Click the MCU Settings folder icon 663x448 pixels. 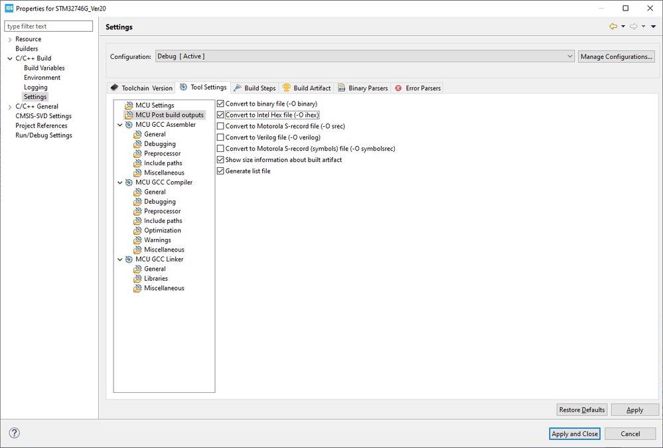(x=129, y=106)
